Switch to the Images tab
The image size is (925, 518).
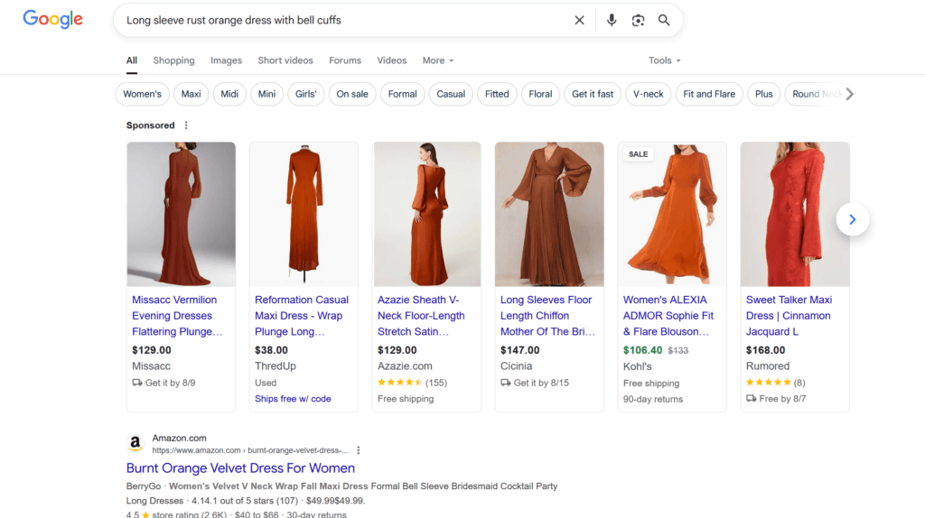click(x=226, y=60)
